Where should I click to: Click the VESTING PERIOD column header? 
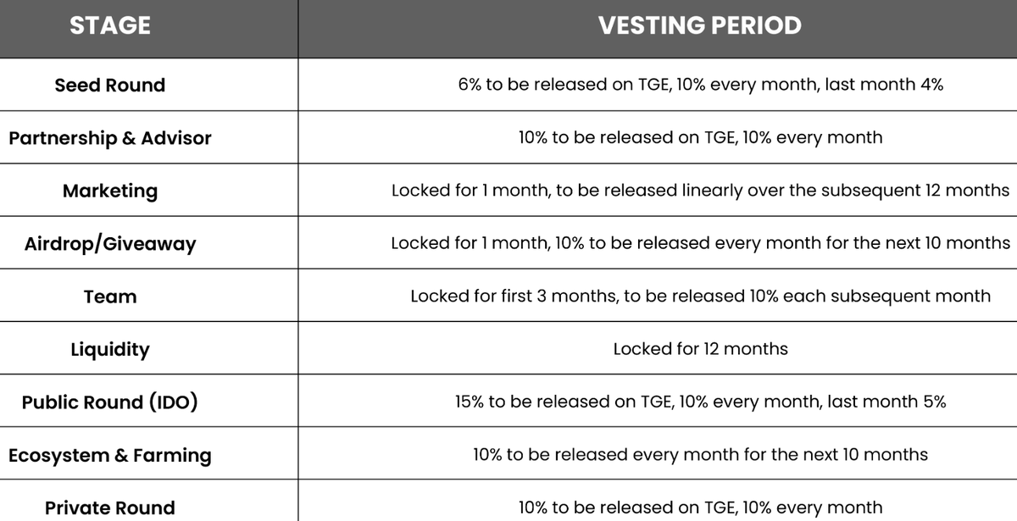[x=699, y=25]
